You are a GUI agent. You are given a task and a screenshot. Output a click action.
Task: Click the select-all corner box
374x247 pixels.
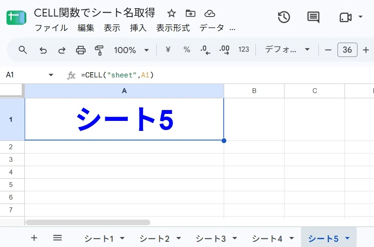coord(11,90)
